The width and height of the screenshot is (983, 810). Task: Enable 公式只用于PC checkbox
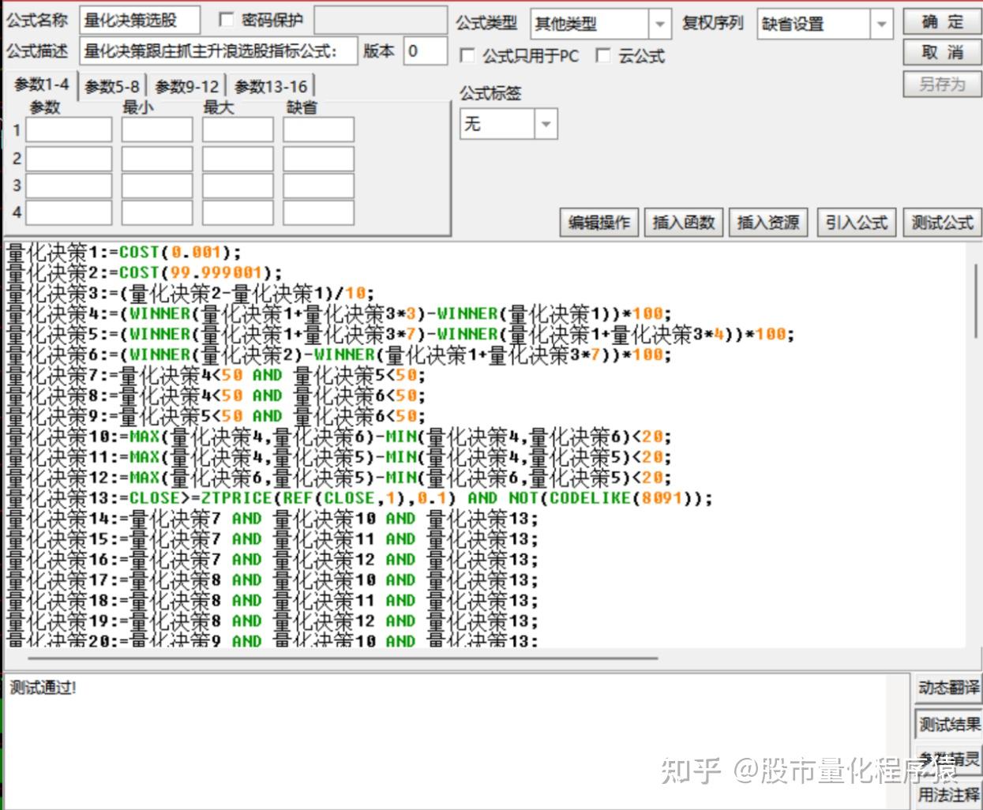pos(467,55)
